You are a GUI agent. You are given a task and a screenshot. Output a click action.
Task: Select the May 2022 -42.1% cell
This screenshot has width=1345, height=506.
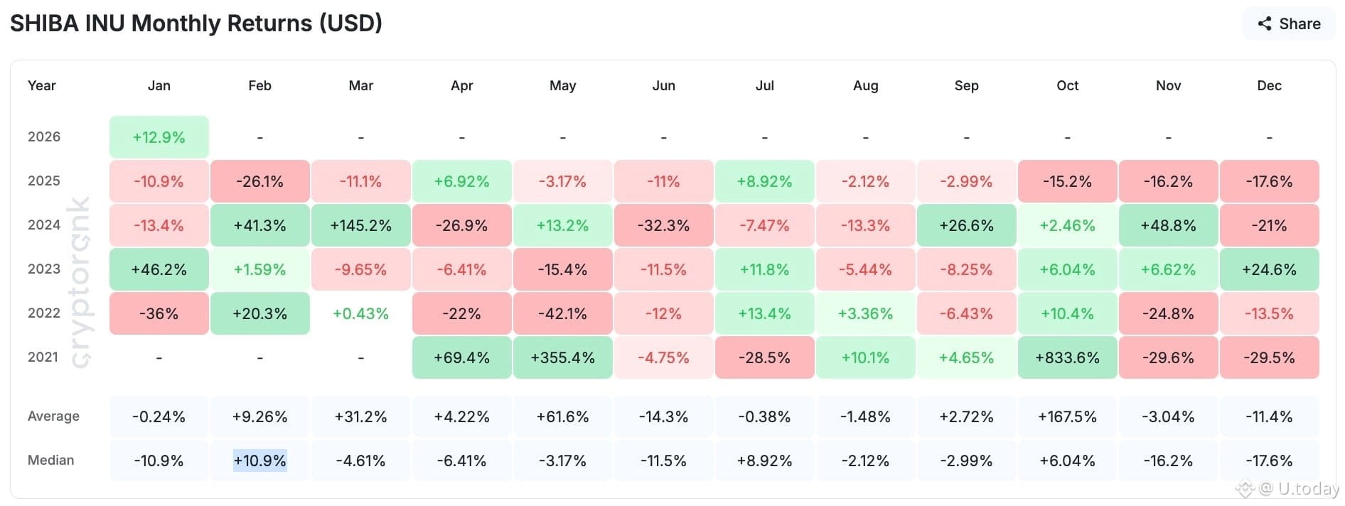[562, 313]
